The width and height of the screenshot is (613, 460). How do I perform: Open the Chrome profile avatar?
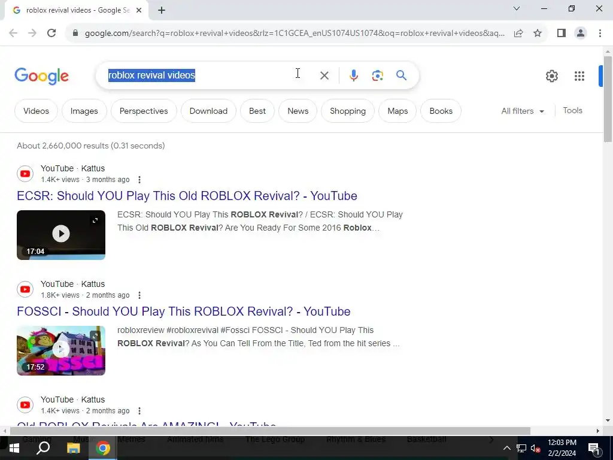[581, 34]
